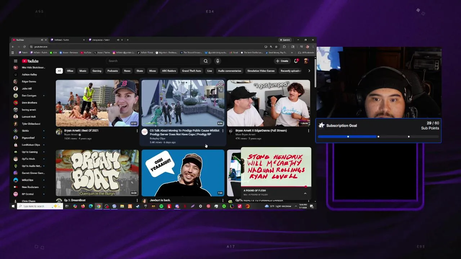Open the Roleplay Clips channel link
Image resolution: width=461 pixels, height=259 pixels.
pyautogui.click(x=157, y=138)
